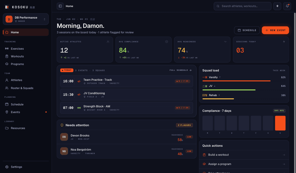Open the notifications bell
This screenshot has height=173, width=296.
pyautogui.click(x=287, y=6)
